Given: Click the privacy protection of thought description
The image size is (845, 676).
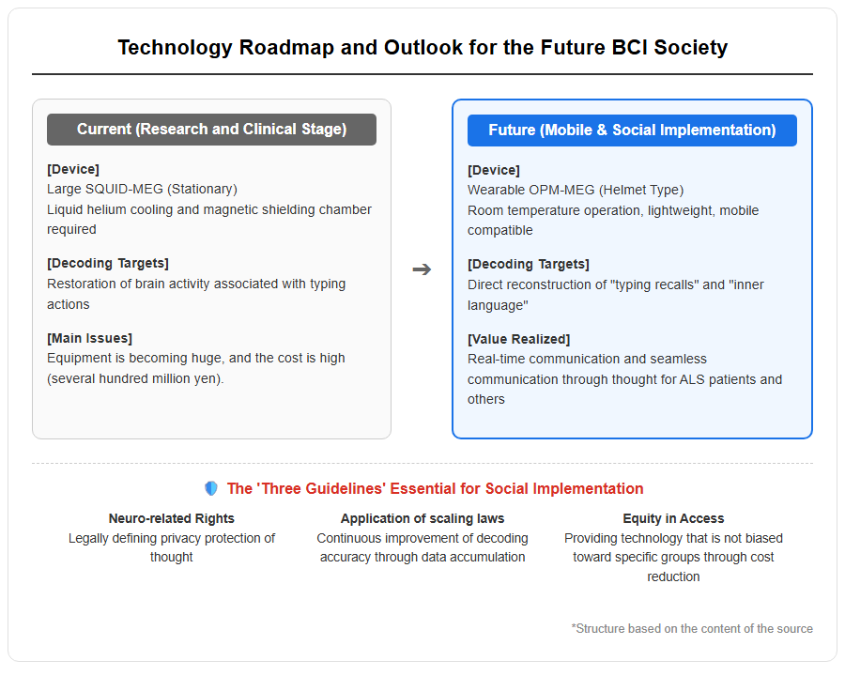Looking at the screenshot, I should [172, 547].
